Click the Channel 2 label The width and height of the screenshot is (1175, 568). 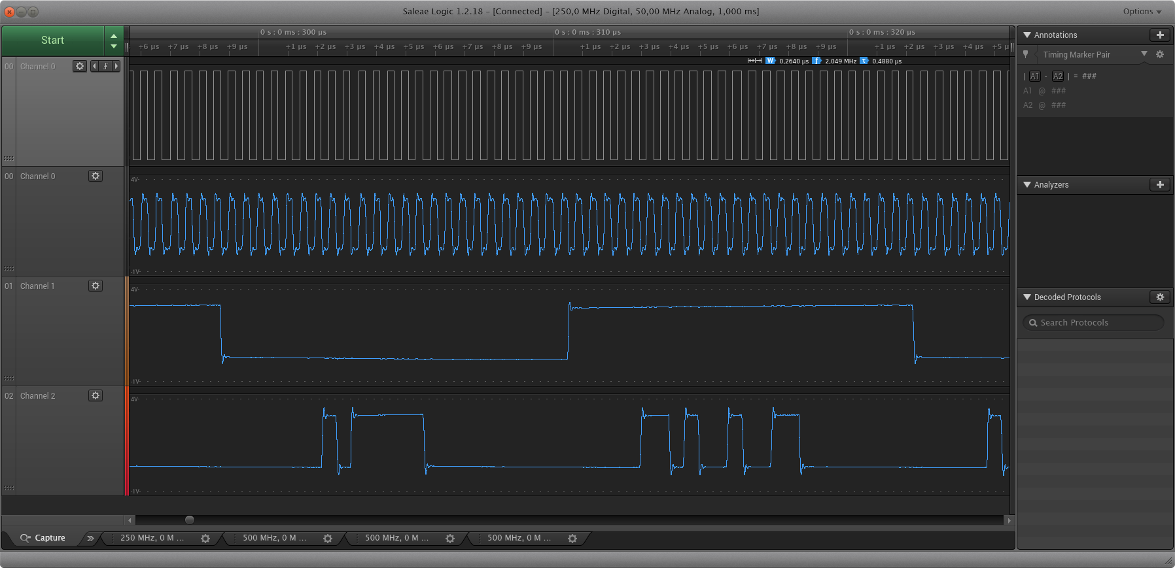[37, 396]
